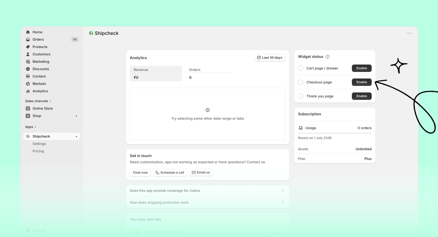Enable the Checkout page widget
Viewport: 438px width, 237px height.
coord(362,82)
